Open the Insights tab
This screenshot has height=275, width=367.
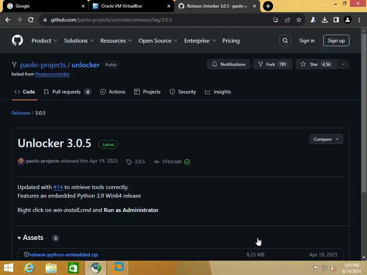tap(218, 92)
